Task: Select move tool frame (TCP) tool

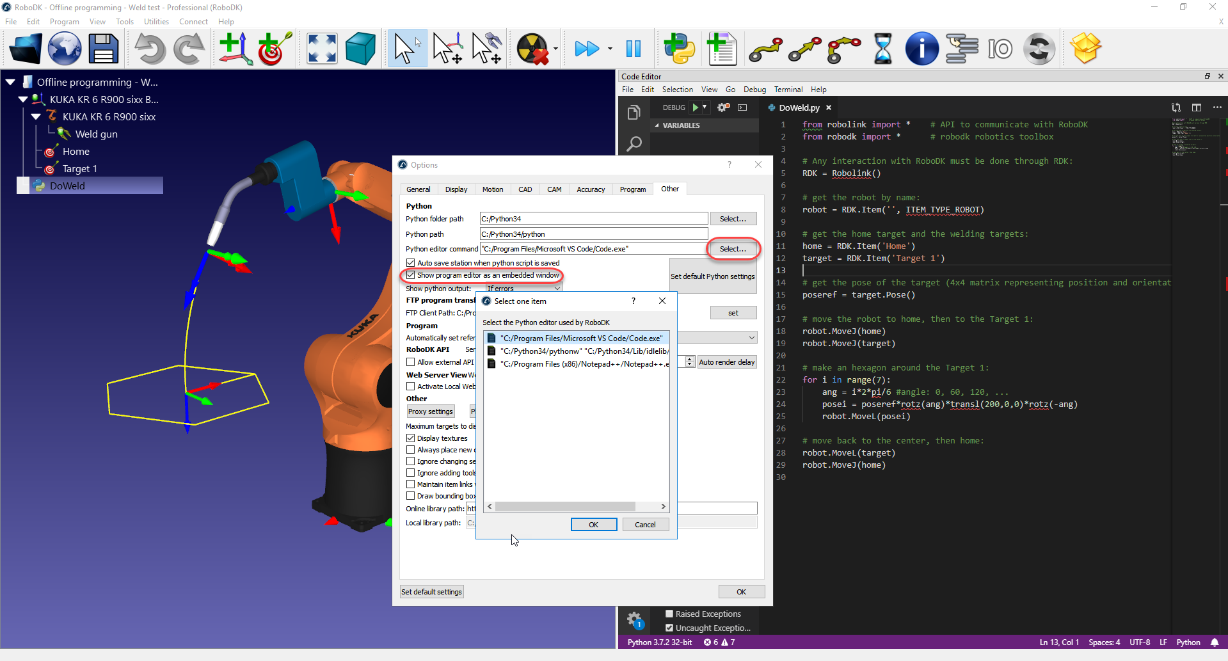Action: pyautogui.click(x=486, y=49)
